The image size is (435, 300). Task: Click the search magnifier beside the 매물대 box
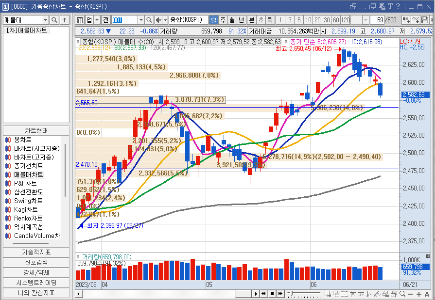tap(54, 20)
